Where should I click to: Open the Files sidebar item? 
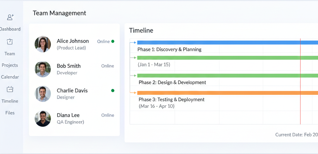(10, 113)
